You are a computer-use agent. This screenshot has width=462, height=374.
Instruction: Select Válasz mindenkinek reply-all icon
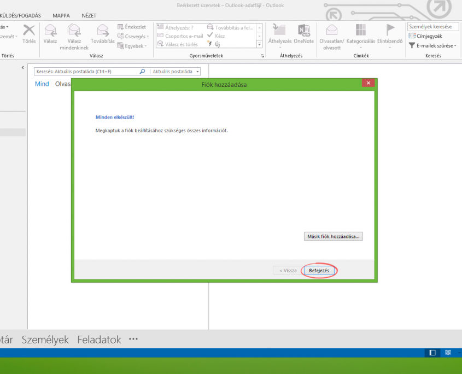click(x=74, y=31)
